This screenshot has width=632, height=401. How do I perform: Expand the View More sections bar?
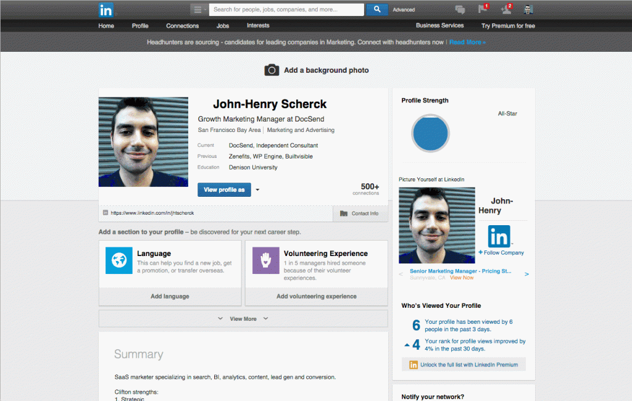coord(243,319)
